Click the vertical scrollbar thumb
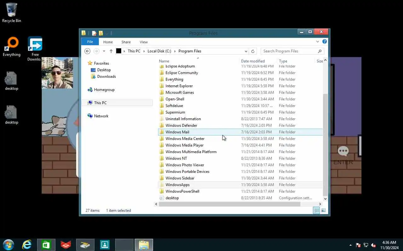The width and height of the screenshot is (403, 251). click(325, 145)
